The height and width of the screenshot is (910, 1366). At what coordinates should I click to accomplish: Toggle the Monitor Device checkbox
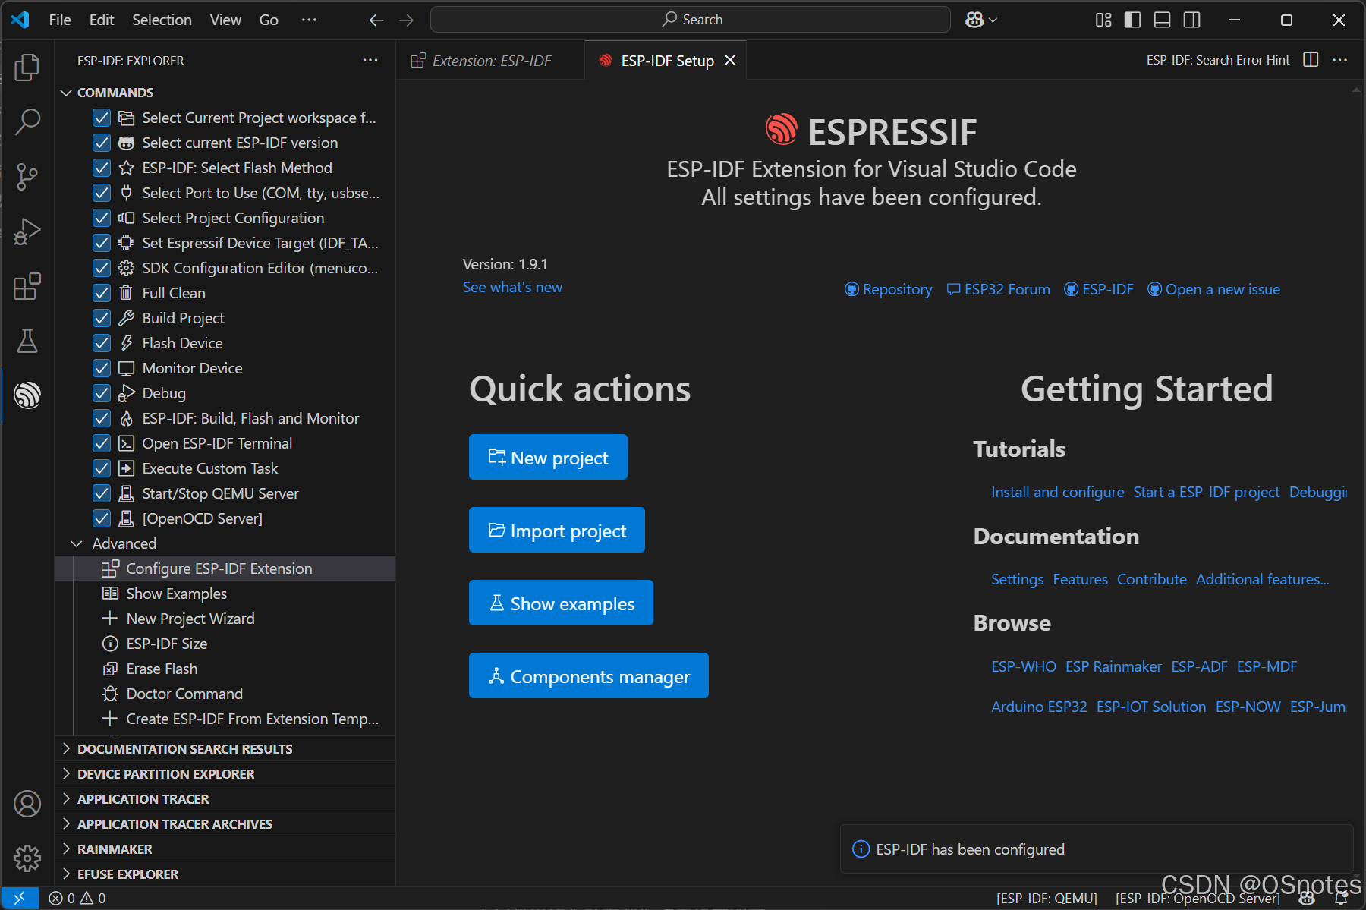(102, 368)
